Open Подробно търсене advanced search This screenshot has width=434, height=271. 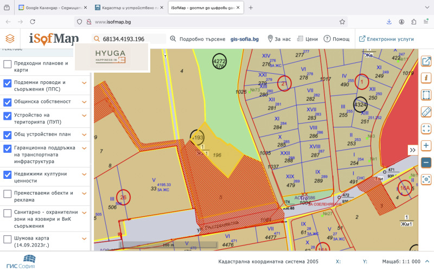pyautogui.click(x=196, y=39)
